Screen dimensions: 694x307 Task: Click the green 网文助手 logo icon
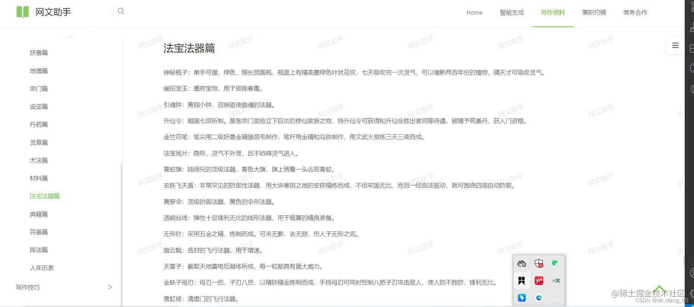(22, 12)
